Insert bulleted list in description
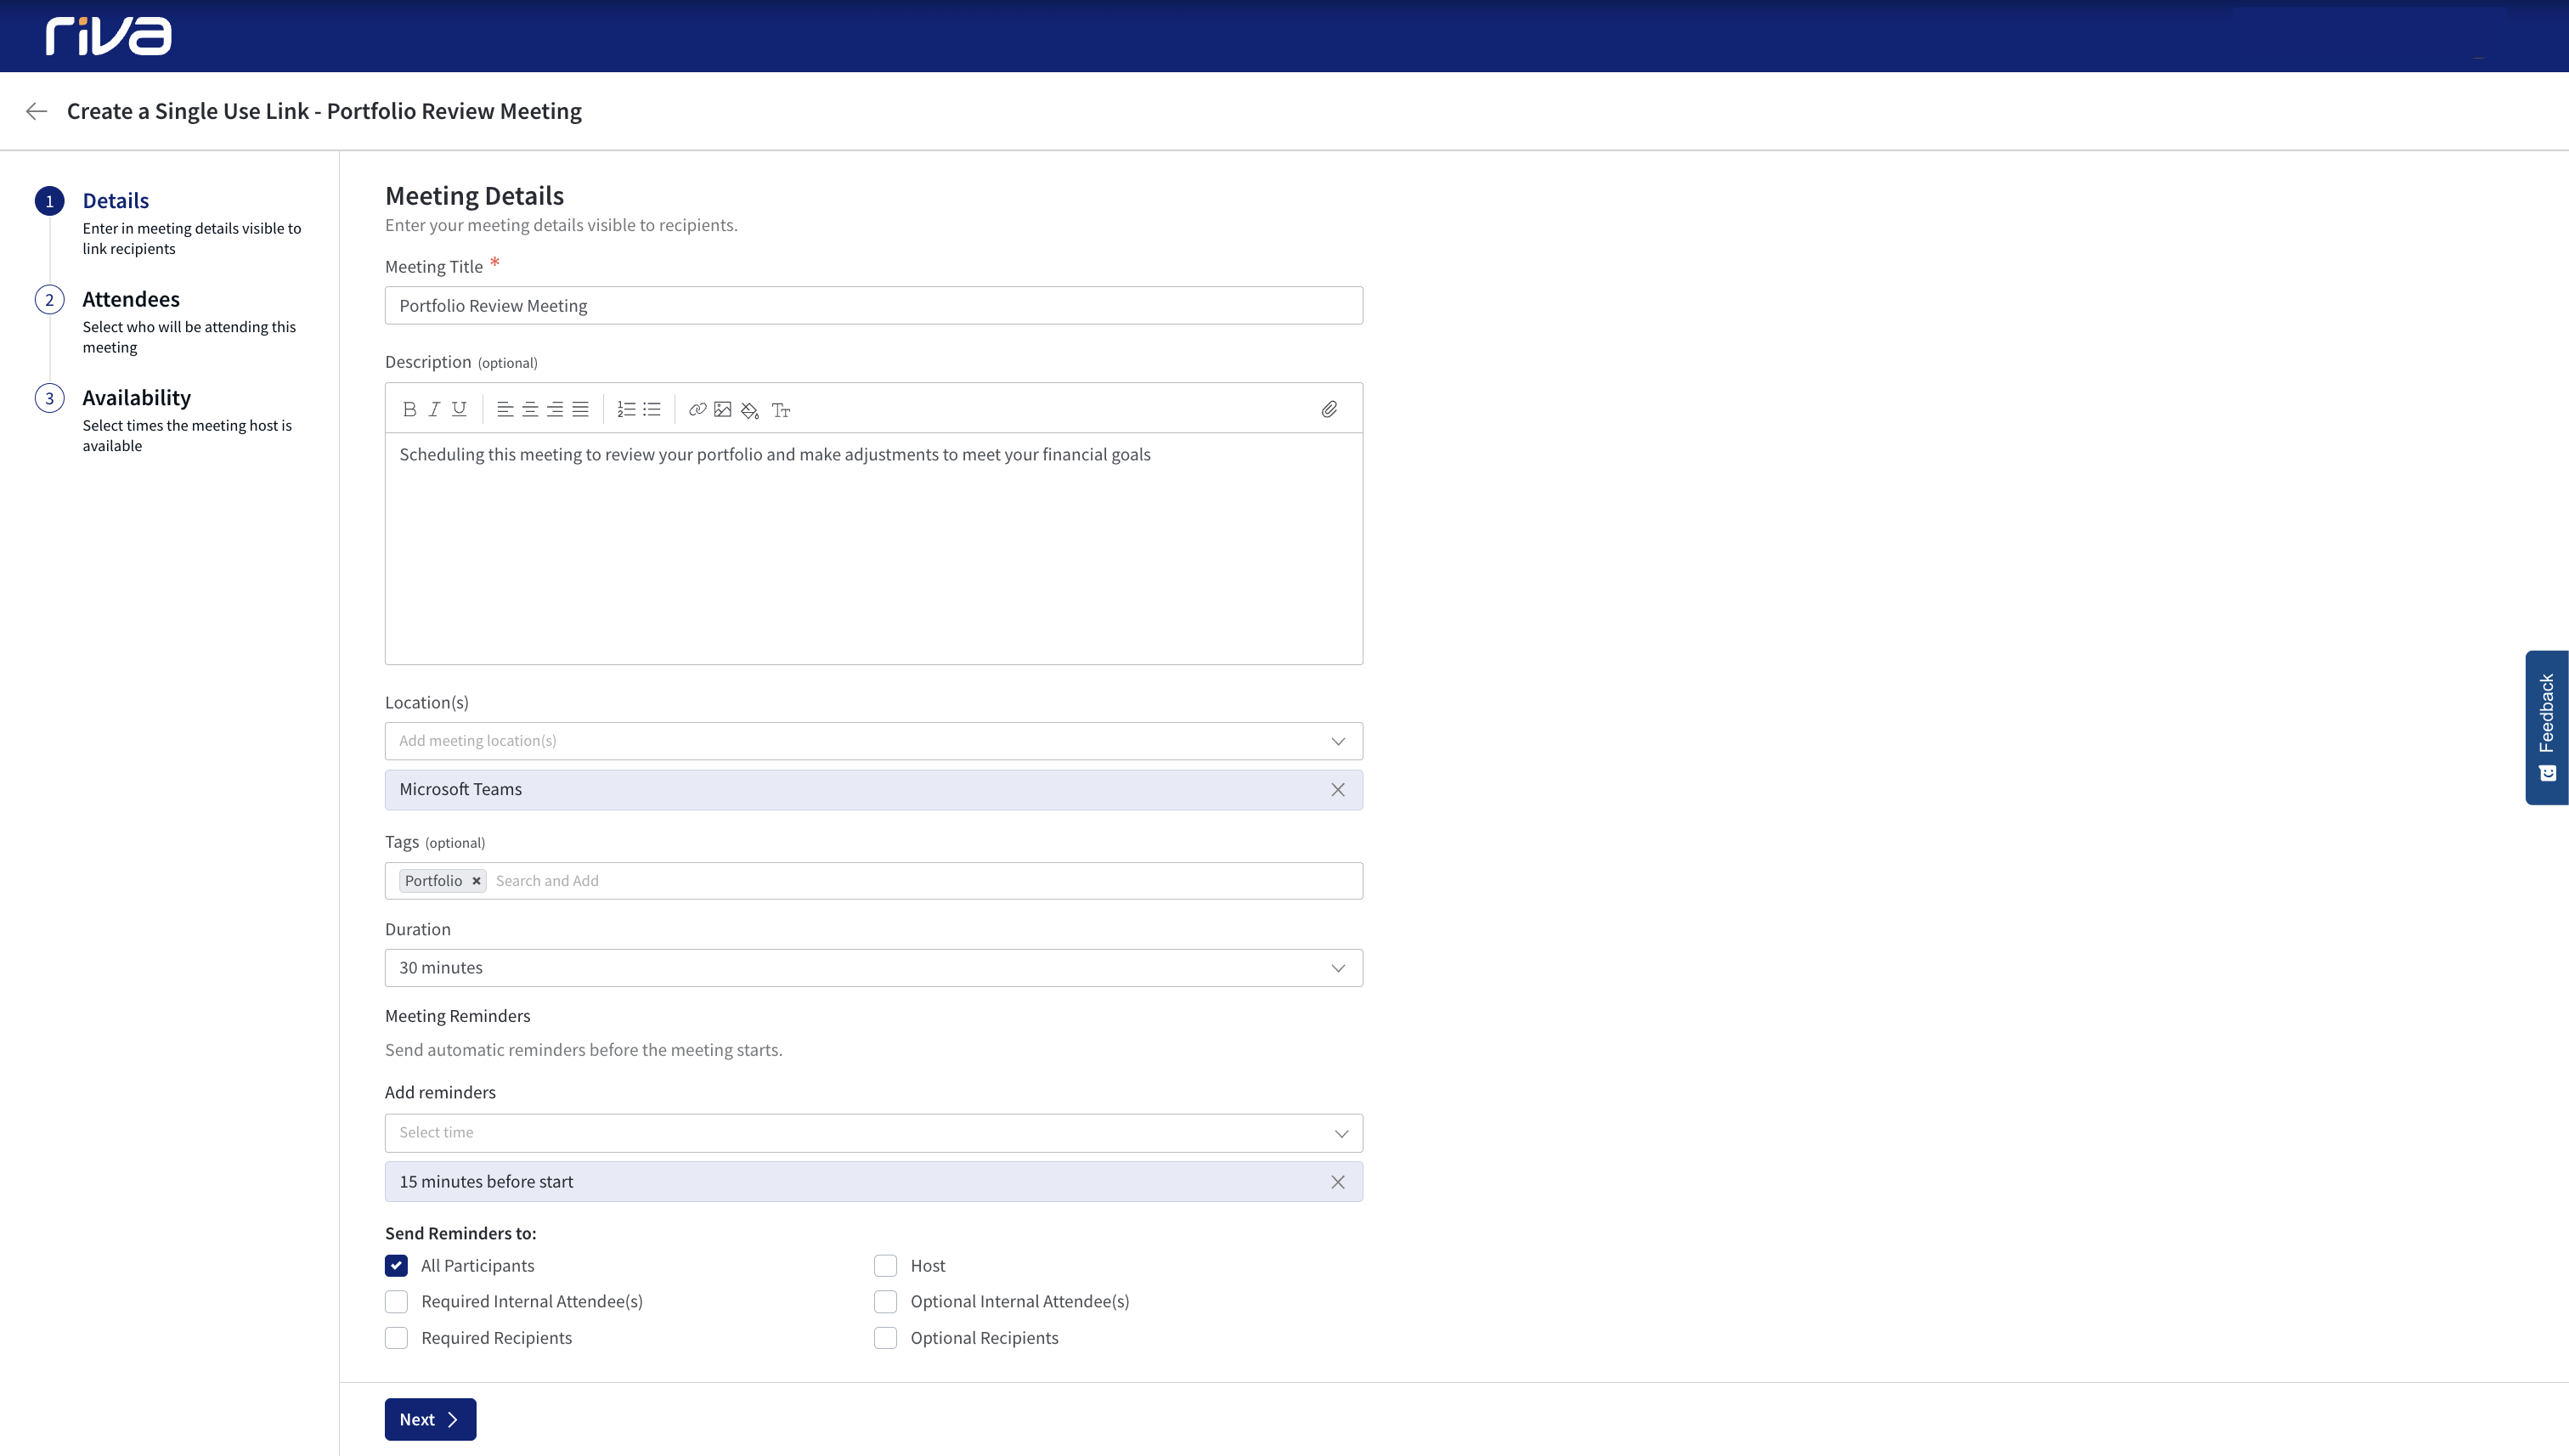This screenshot has height=1456, width=2569. point(652,409)
